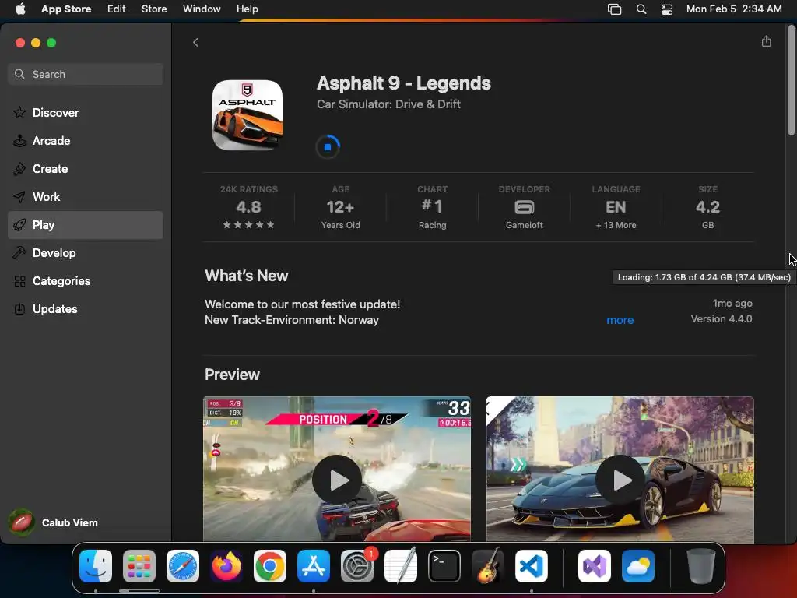This screenshot has width=797, height=598.
Task: Click the #1 Racing chart badge
Action: (432, 207)
